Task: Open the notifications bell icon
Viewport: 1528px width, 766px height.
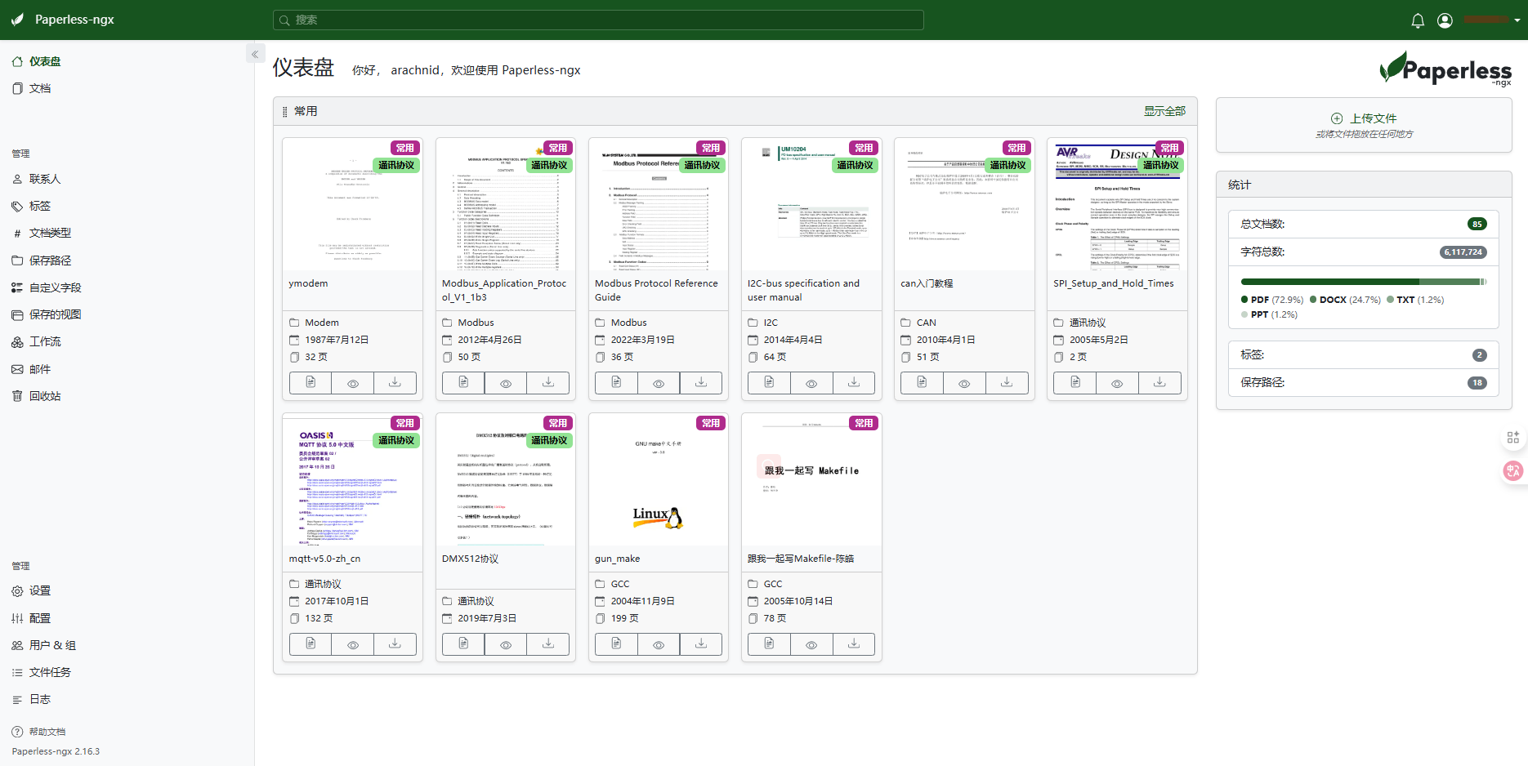Action: (x=1418, y=20)
